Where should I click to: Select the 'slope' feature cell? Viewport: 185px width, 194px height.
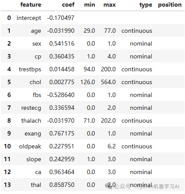pyautogui.click(x=34, y=159)
